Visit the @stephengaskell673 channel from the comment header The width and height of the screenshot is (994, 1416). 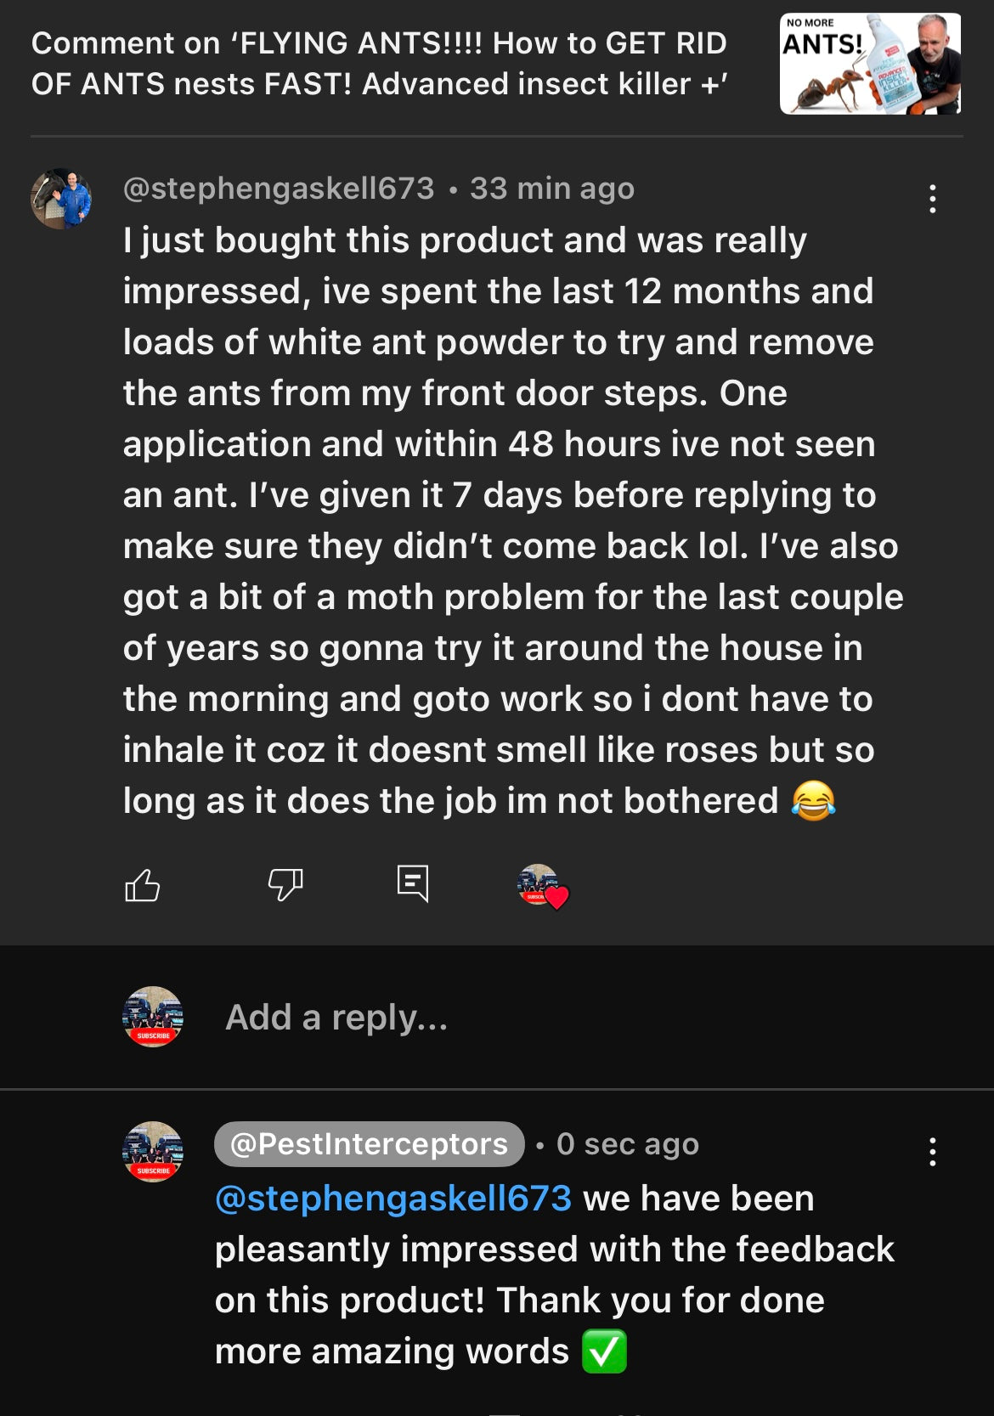coord(279,189)
